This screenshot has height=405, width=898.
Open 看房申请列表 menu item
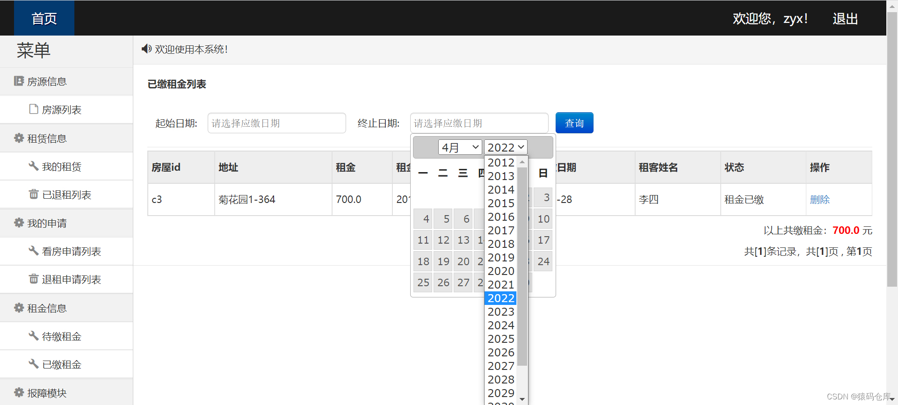coord(66,251)
